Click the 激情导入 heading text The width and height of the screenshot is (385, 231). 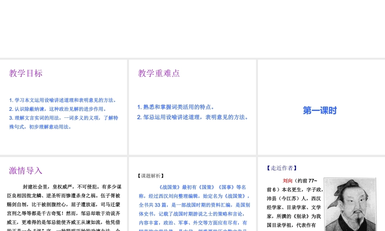(26, 171)
